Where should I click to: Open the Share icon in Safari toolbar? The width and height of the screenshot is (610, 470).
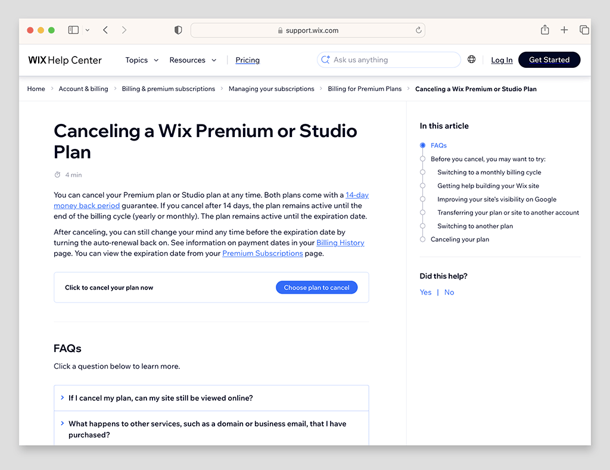pyautogui.click(x=545, y=30)
